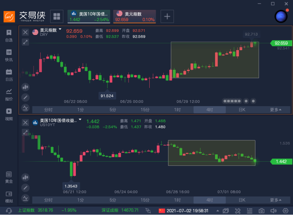This screenshot has height=215, width=293.
Task: Select 分时 timeframe in DXY chart
Action: point(48,110)
